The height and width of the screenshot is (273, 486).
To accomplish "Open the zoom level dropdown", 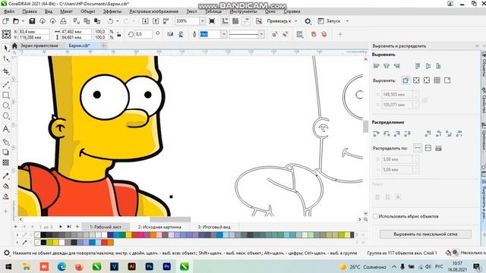I will pyautogui.click(x=202, y=21).
